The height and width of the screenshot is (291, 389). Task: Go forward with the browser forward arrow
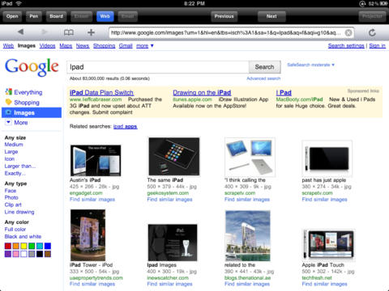pos(45,32)
